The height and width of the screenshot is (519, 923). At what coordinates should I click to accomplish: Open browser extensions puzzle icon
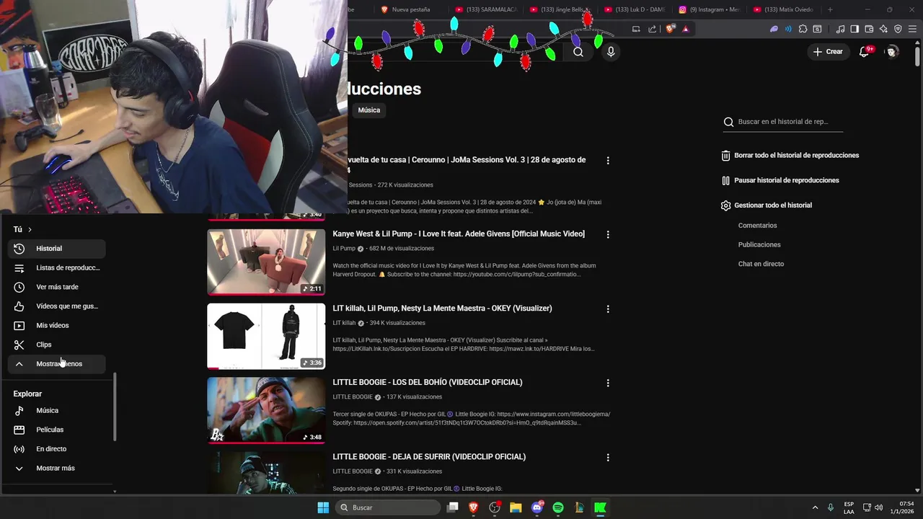tap(803, 30)
